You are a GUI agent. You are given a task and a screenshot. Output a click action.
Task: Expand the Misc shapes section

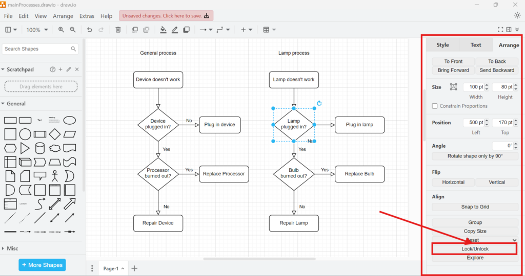[13, 248]
